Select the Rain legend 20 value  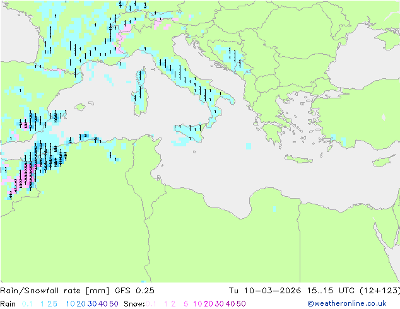tap(81, 304)
